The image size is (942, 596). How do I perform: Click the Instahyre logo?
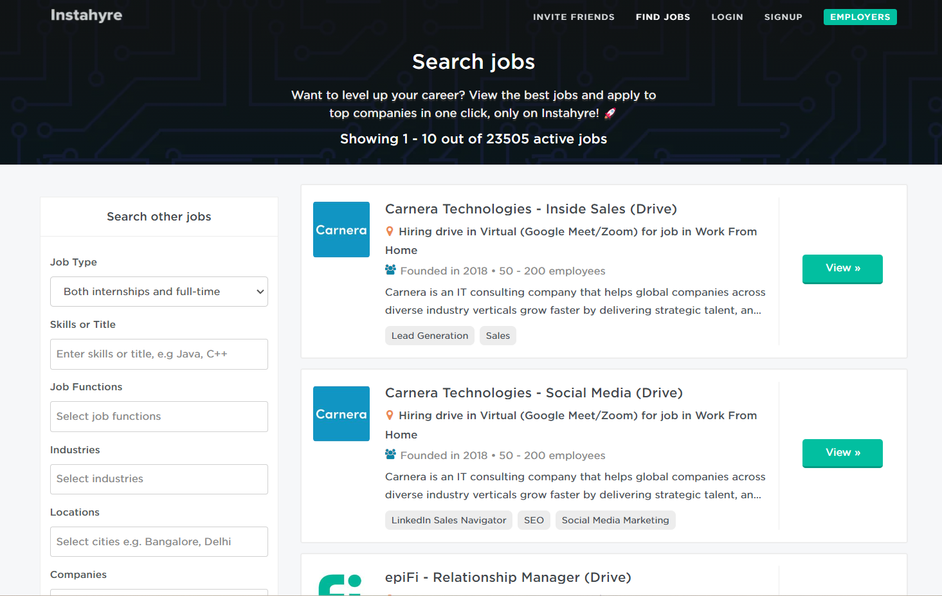(x=86, y=15)
